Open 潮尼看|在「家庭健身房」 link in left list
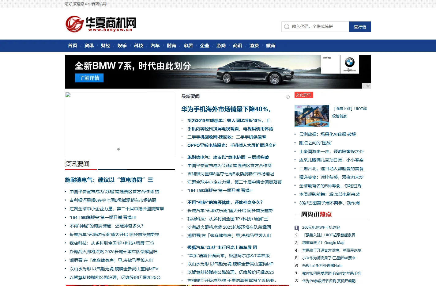The width and height of the screenshot is (436, 286). click(111, 260)
